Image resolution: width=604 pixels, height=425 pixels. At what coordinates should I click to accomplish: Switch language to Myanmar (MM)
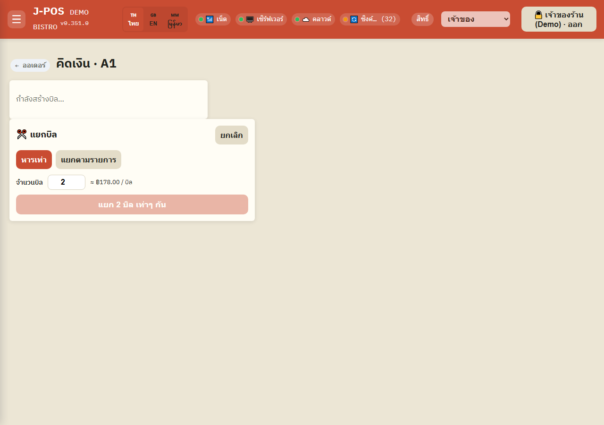[x=175, y=19]
